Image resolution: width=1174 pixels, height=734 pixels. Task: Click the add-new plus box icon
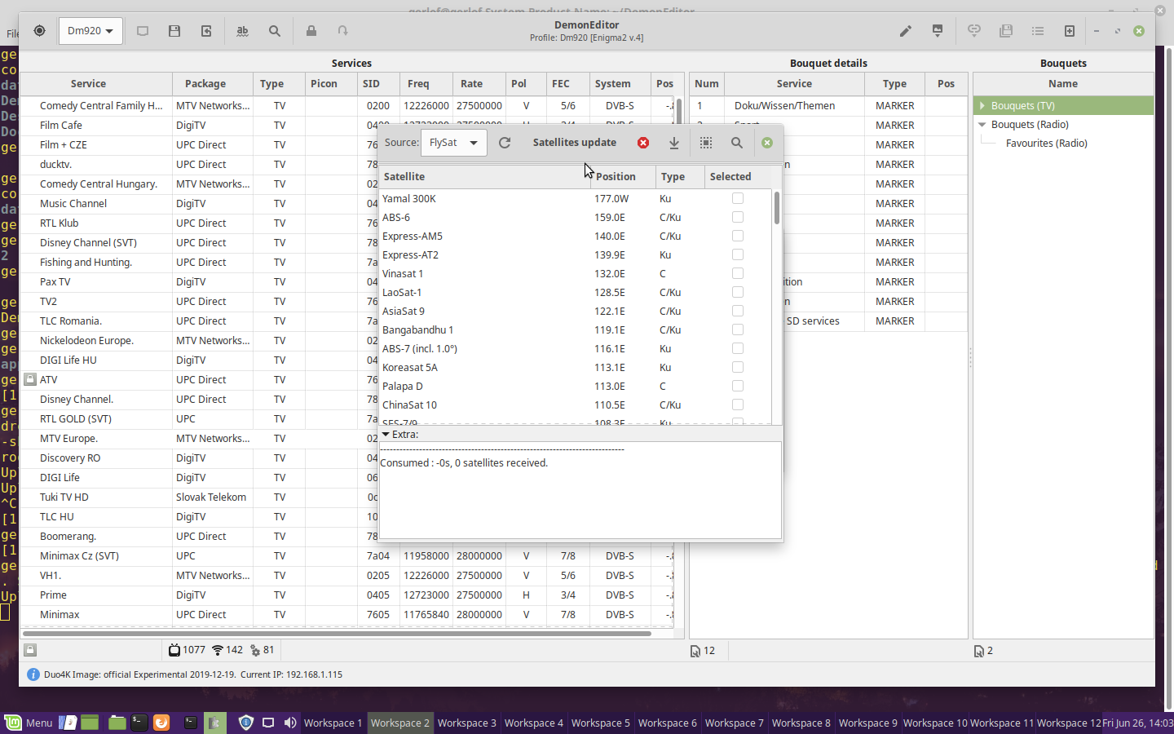pyautogui.click(x=1070, y=31)
